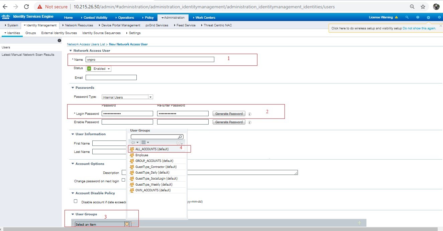This screenshot has width=443, height=231.
Task: Open Users in the left sidebar
Action: point(6,47)
